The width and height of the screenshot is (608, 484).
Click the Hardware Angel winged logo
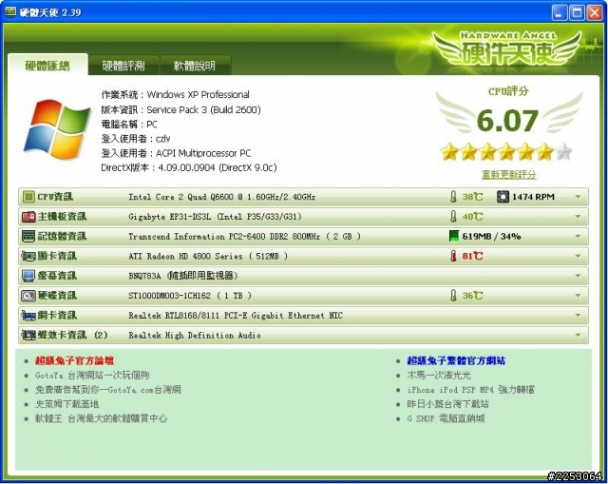[507, 49]
